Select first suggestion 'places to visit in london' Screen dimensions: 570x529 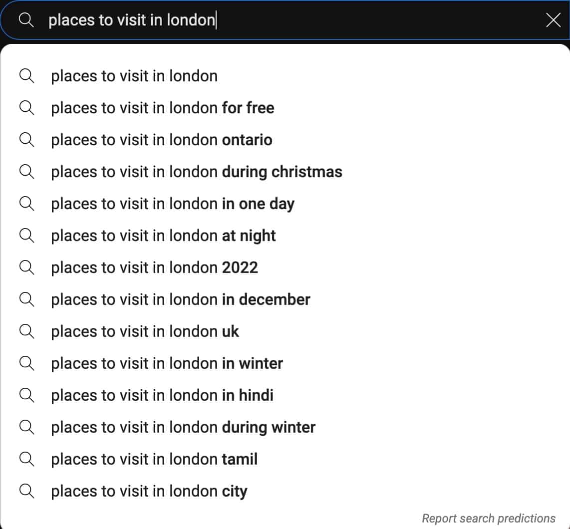(285, 76)
